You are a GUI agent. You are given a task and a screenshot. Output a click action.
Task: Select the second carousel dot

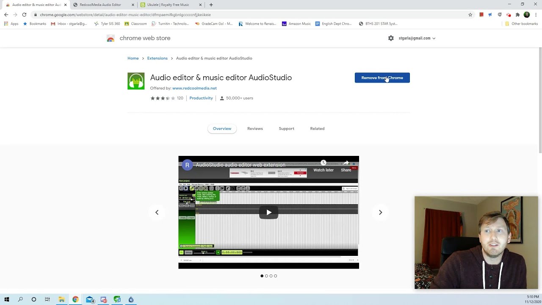pyautogui.click(x=266, y=276)
